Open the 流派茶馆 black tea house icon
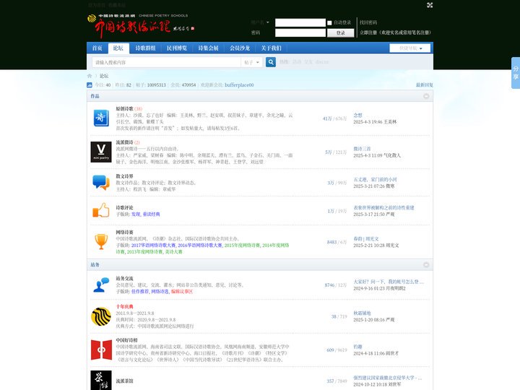This screenshot has height=390, width=520. pos(101,381)
